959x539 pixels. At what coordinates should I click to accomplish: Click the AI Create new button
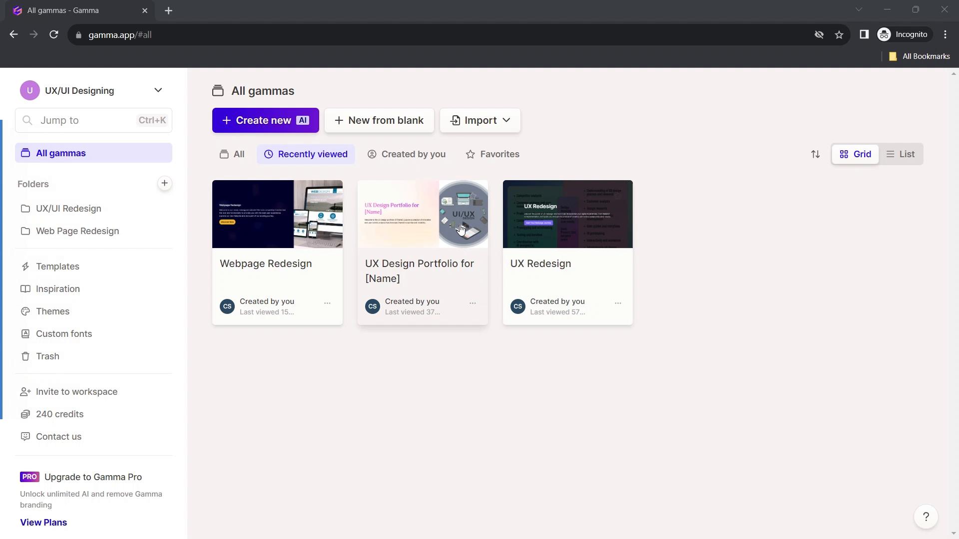tap(265, 120)
